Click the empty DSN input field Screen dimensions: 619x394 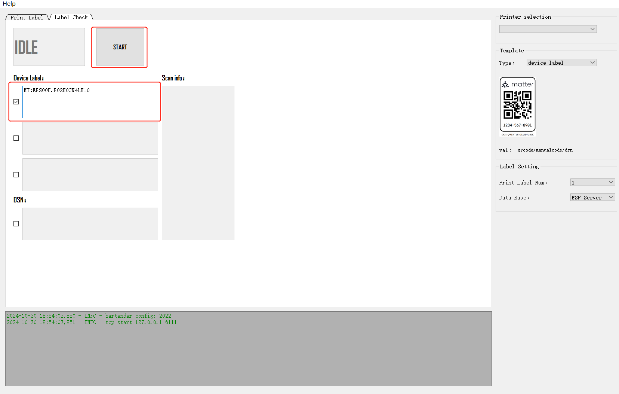pyautogui.click(x=90, y=224)
